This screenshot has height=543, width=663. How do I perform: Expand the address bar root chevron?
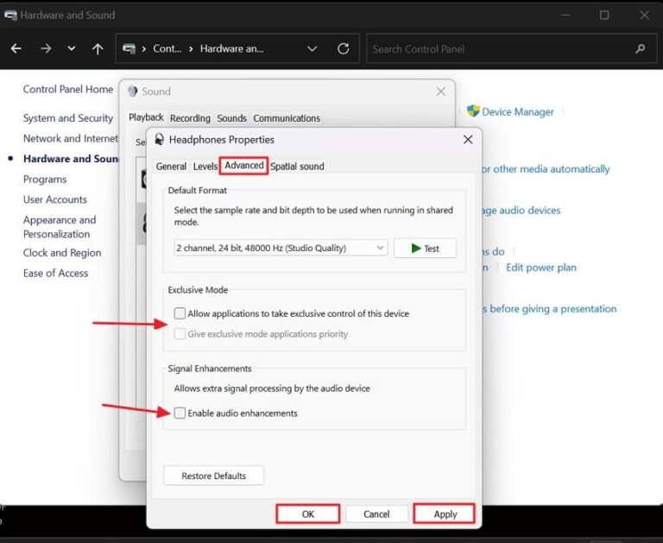(x=144, y=49)
